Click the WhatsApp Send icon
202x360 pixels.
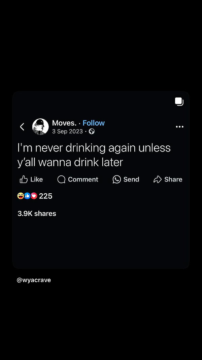pyautogui.click(x=117, y=179)
